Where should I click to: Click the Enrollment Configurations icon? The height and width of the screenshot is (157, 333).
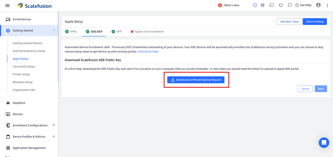pyautogui.click(x=8, y=125)
